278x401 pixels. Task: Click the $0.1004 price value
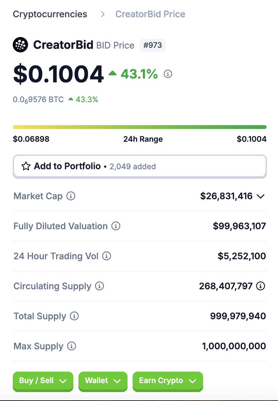click(x=58, y=74)
